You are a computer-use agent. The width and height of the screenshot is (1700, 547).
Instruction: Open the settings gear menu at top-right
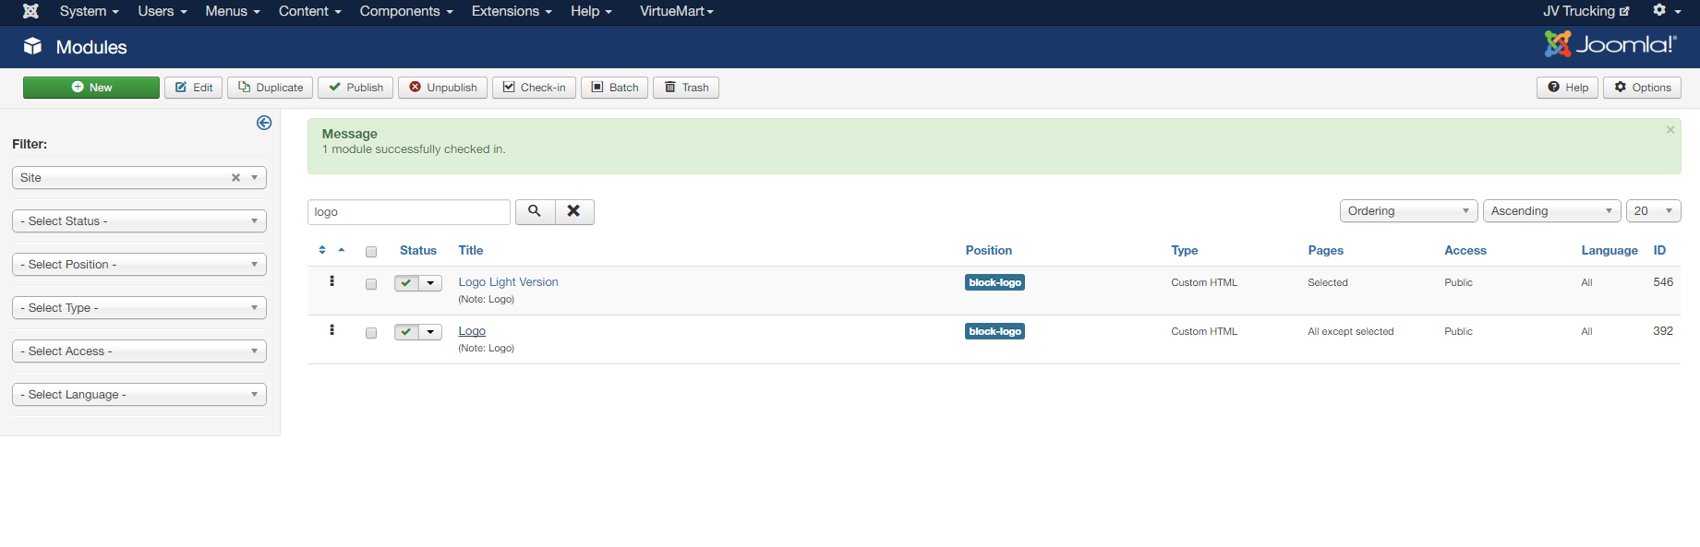pos(1666,11)
